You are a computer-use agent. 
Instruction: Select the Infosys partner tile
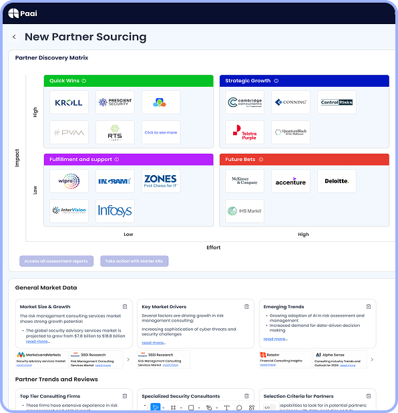pos(115,211)
